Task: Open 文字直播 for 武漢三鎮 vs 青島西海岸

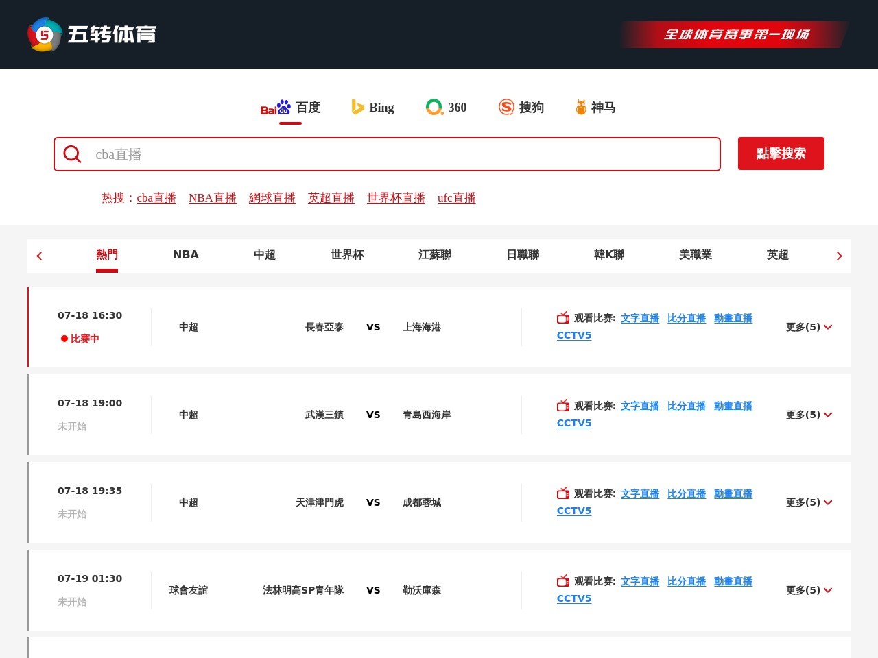Action: (x=640, y=406)
